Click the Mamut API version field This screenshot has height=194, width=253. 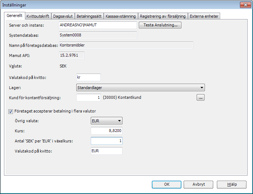72,56
